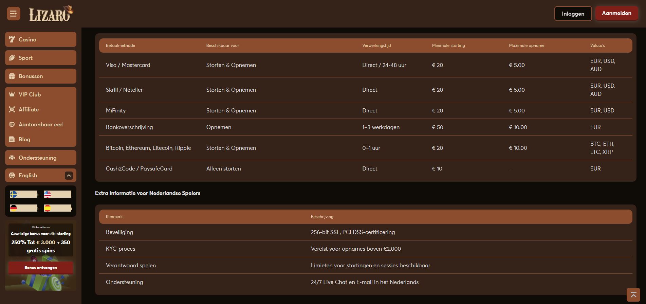Viewport: 646px width, 304px height.
Task: Click the Valuta's column header
Action: 597,46
